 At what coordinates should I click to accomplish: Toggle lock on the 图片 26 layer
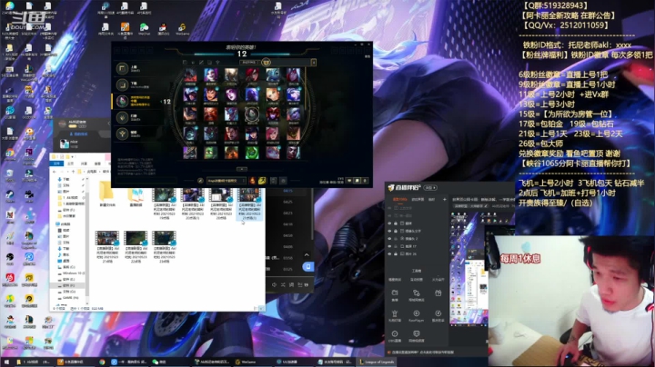[396, 254]
